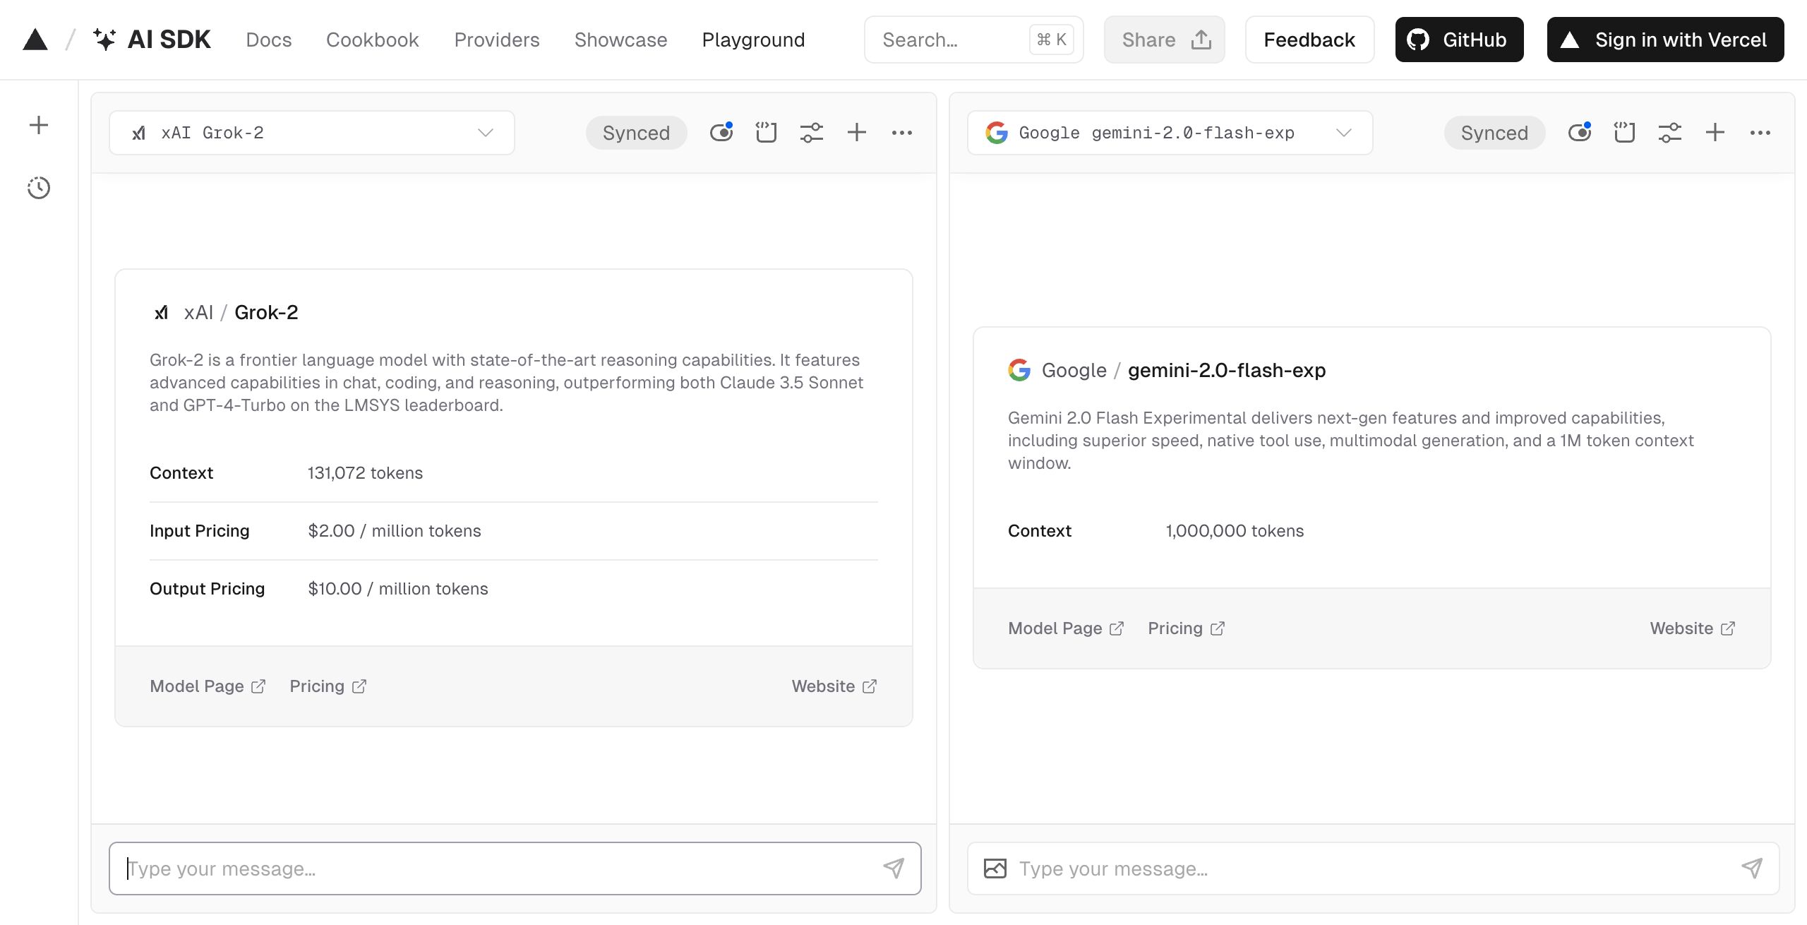This screenshot has width=1807, height=925.
Task: Toggle the Synced button in Grok-2 panel
Action: [x=636, y=133]
